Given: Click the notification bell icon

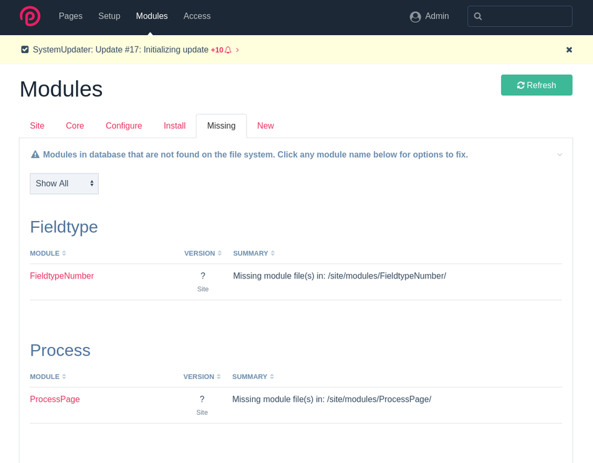Looking at the screenshot, I should 228,50.
